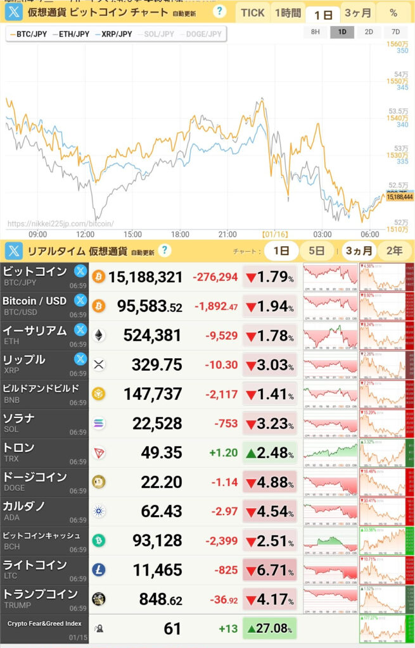415x648 pixels.
Task: Select the 7D range button
Action: pyautogui.click(x=395, y=32)
